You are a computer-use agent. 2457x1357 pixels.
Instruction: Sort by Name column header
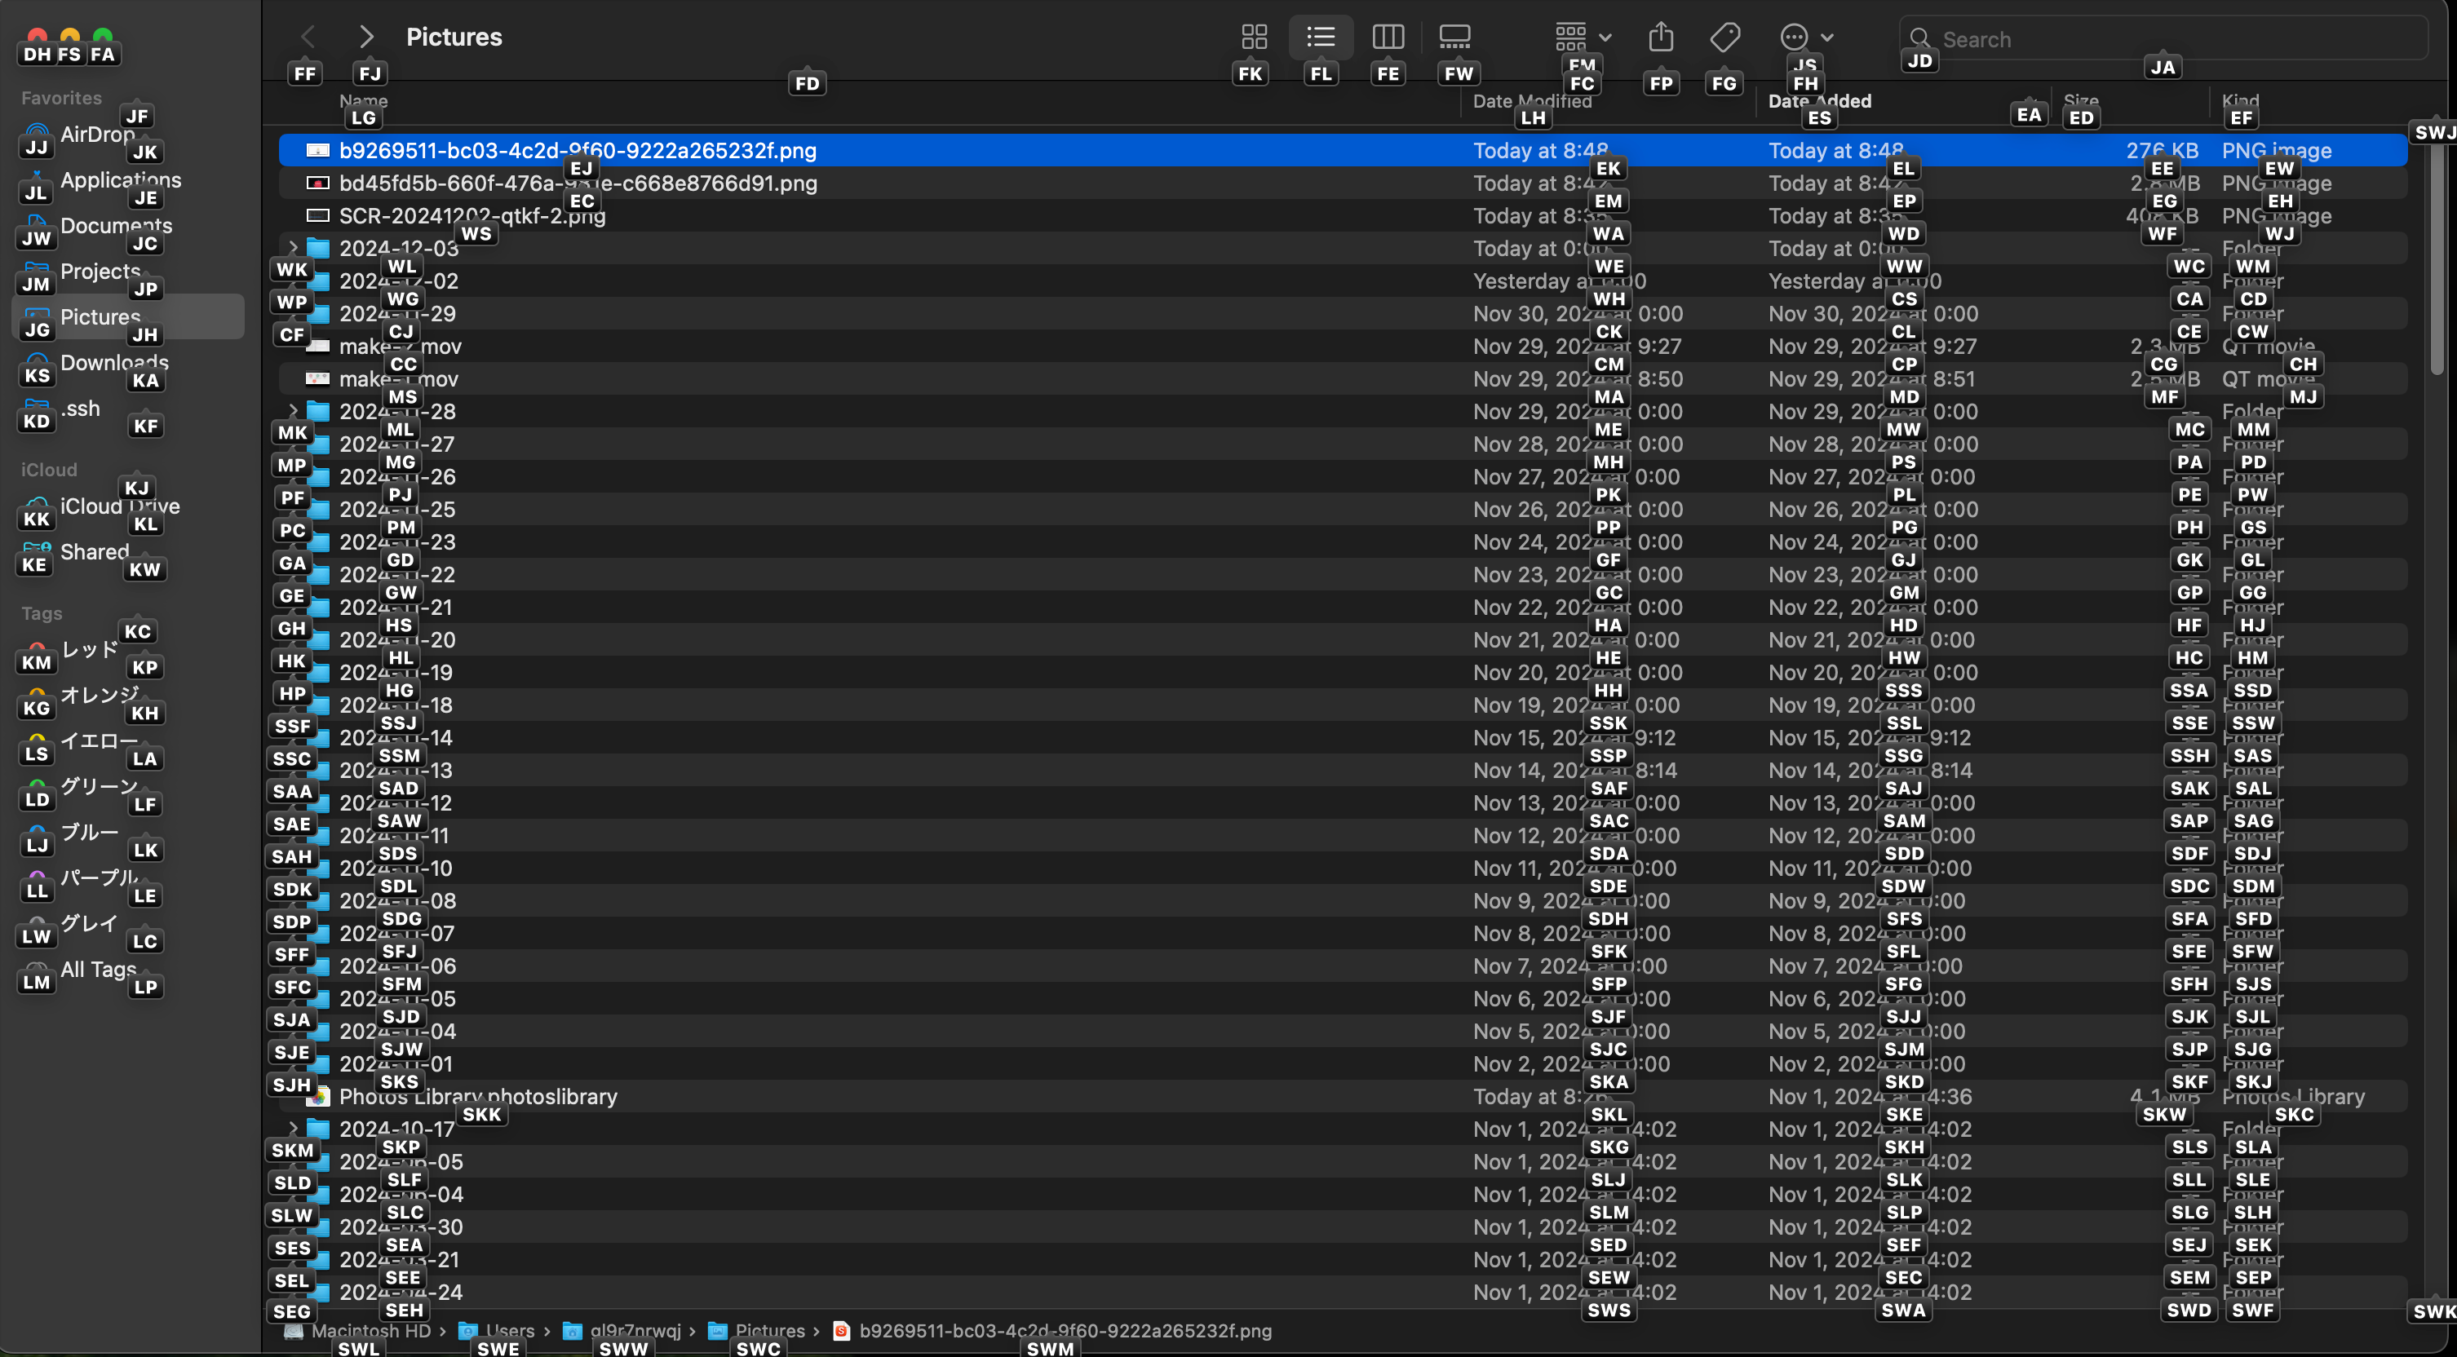pyautogui.click(x=363, y=101)
